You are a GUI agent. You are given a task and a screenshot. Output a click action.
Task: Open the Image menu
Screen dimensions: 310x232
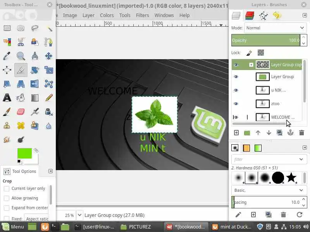tap(70, 15)
